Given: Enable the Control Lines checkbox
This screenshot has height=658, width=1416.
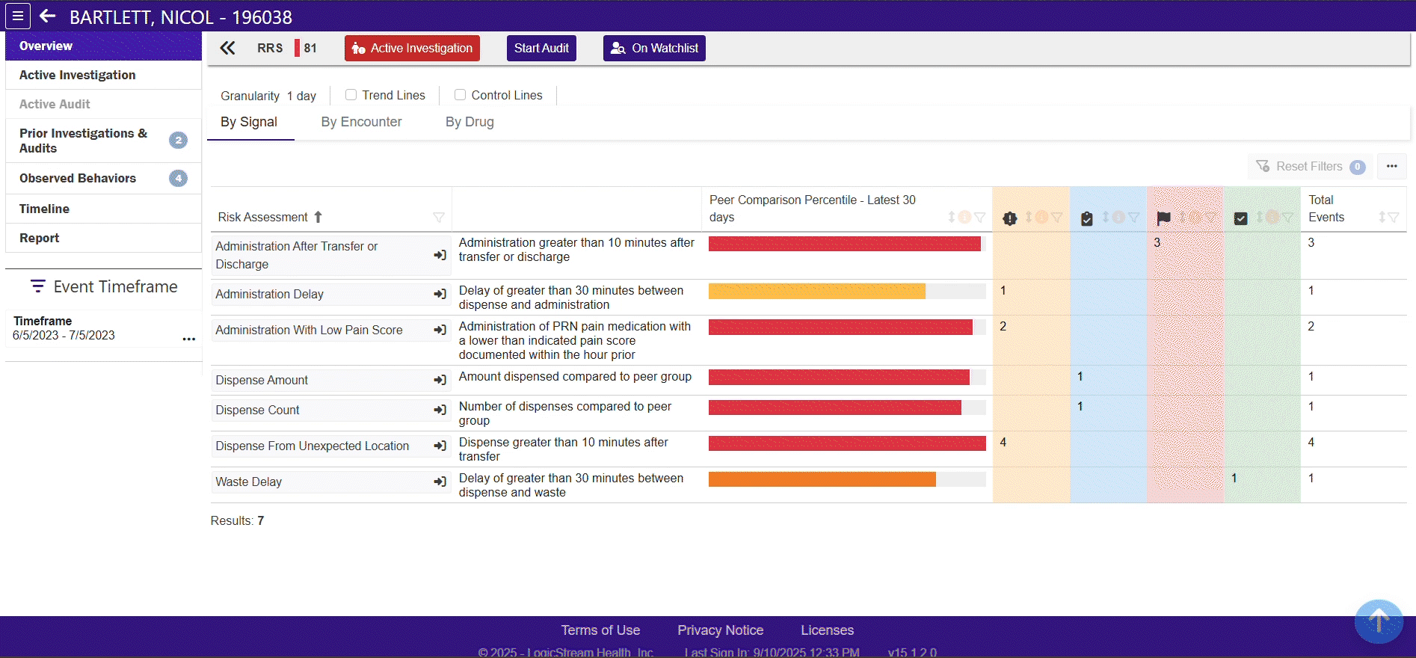Looking at the screenshot, I should tap(460, 95).
